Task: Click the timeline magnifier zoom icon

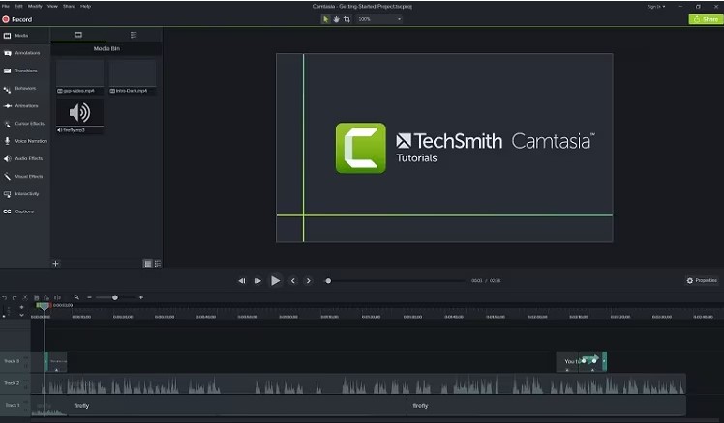Action: click(x=76, y=297)
